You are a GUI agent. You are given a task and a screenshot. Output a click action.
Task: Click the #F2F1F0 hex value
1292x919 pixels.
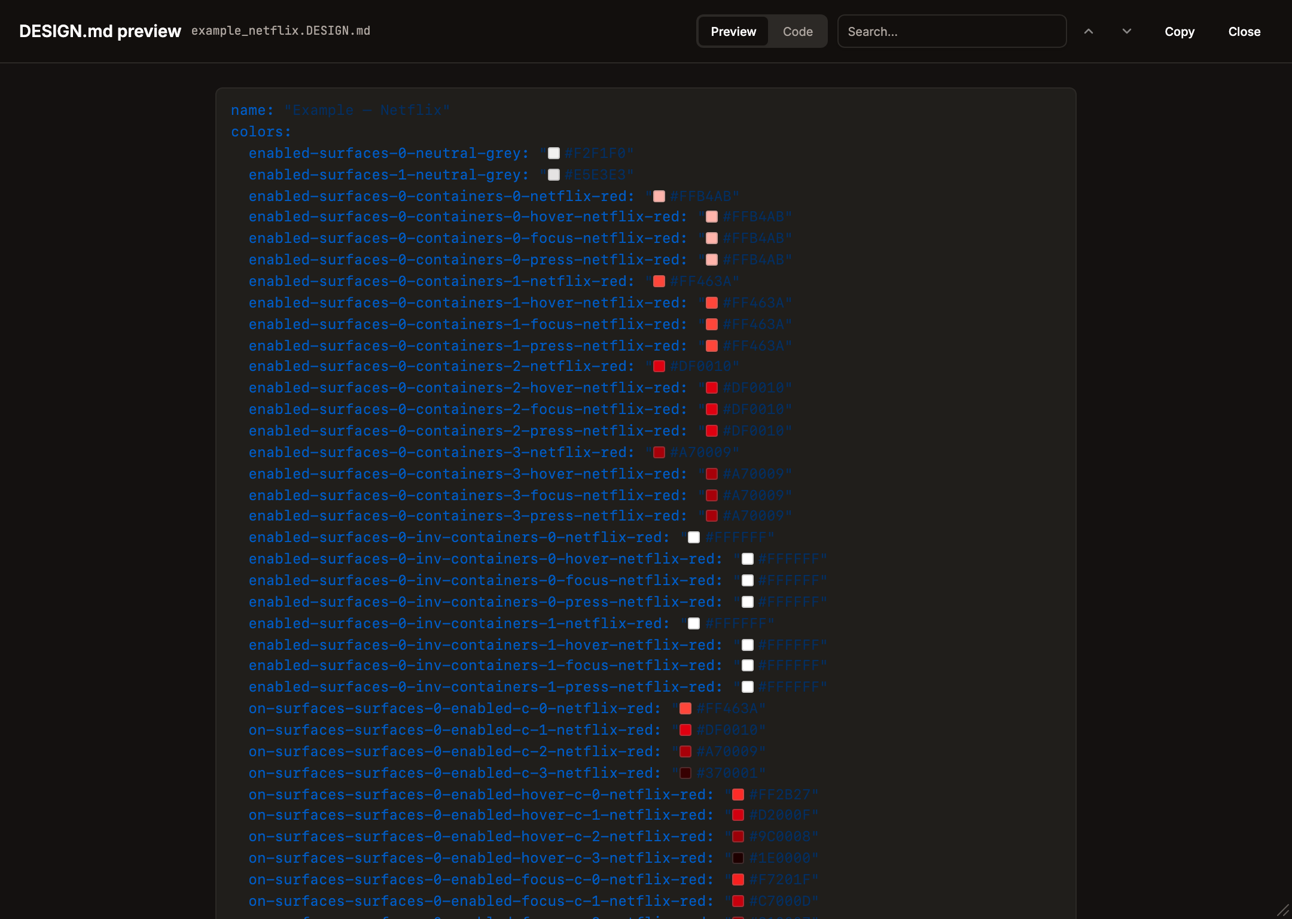(x=595, y=154)
